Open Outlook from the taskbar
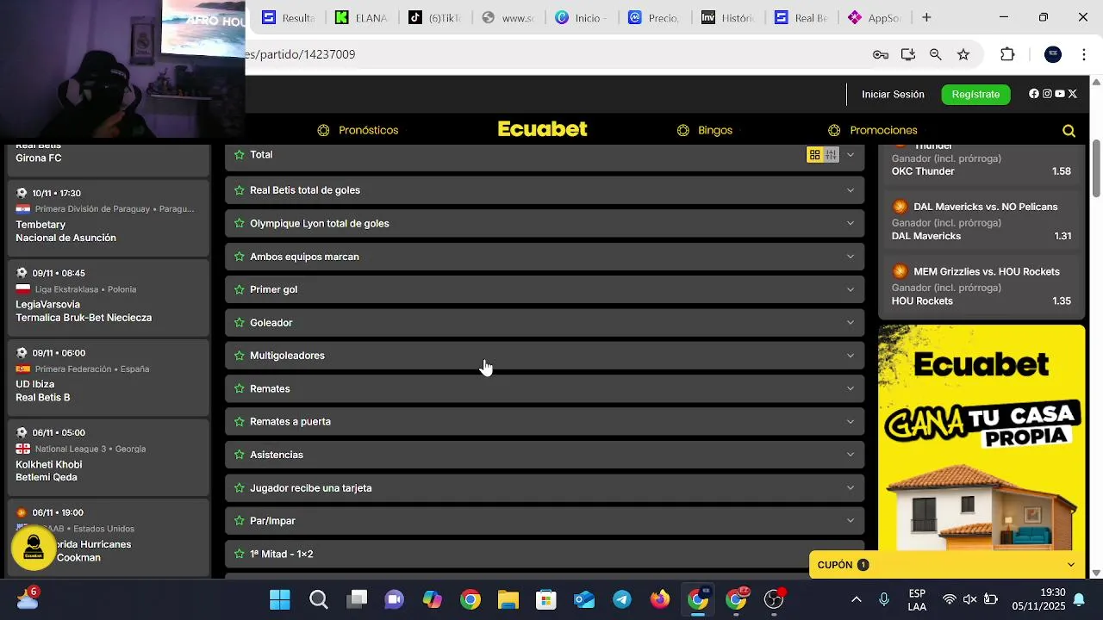1103x620 pixels. coord(584,599)
